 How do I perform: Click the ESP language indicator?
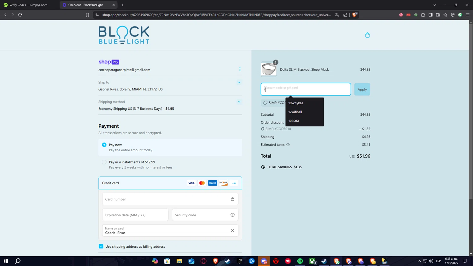(438, 261)
